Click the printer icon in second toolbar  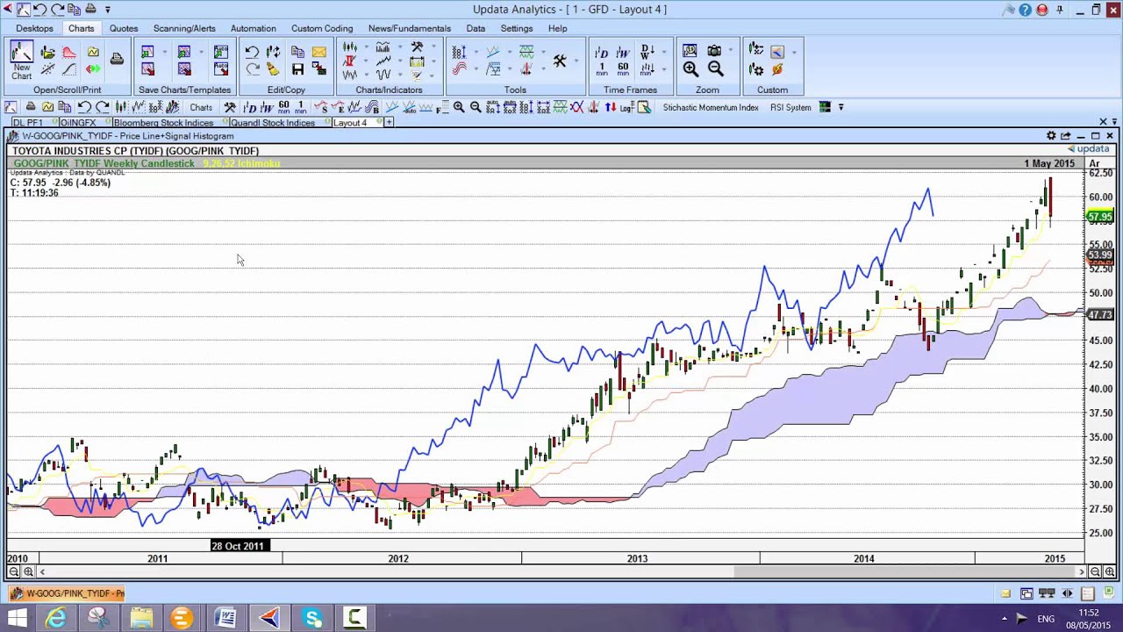click(x=30, y=107)
